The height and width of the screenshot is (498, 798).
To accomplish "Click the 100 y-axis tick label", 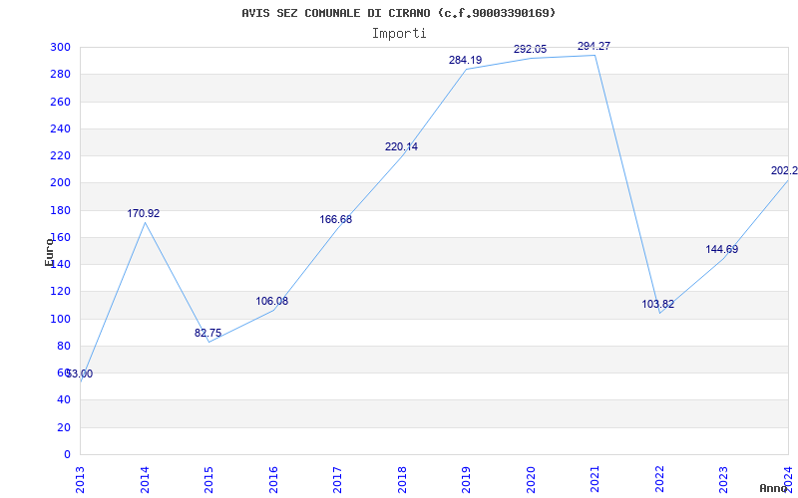I will (x=60, y=319).
